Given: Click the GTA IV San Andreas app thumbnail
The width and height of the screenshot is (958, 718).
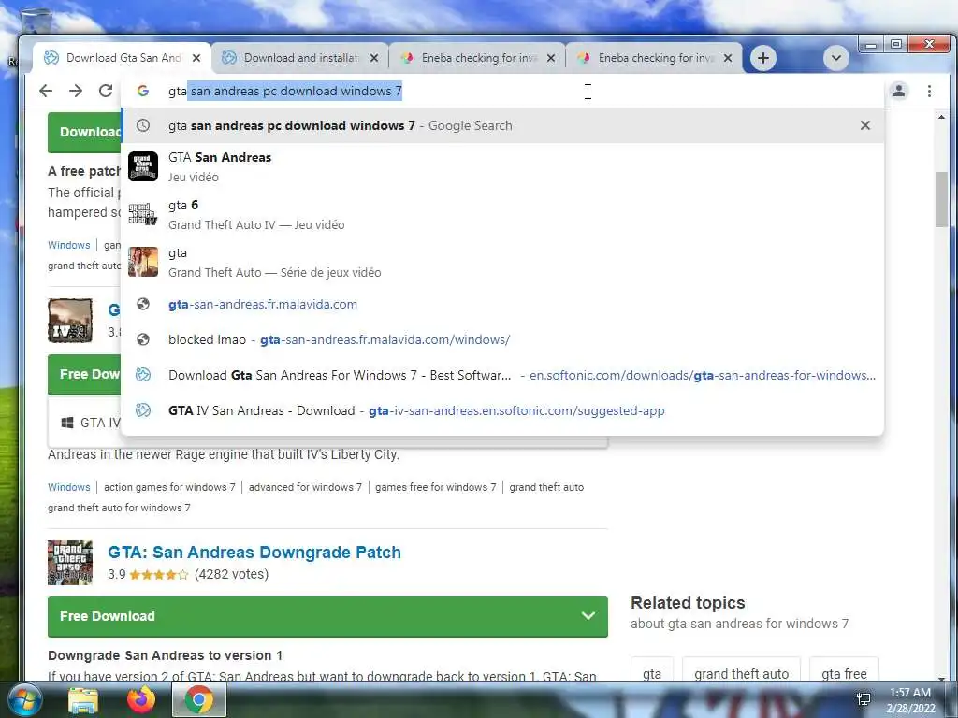Looking at the screenshot, I should coord(70,321).
